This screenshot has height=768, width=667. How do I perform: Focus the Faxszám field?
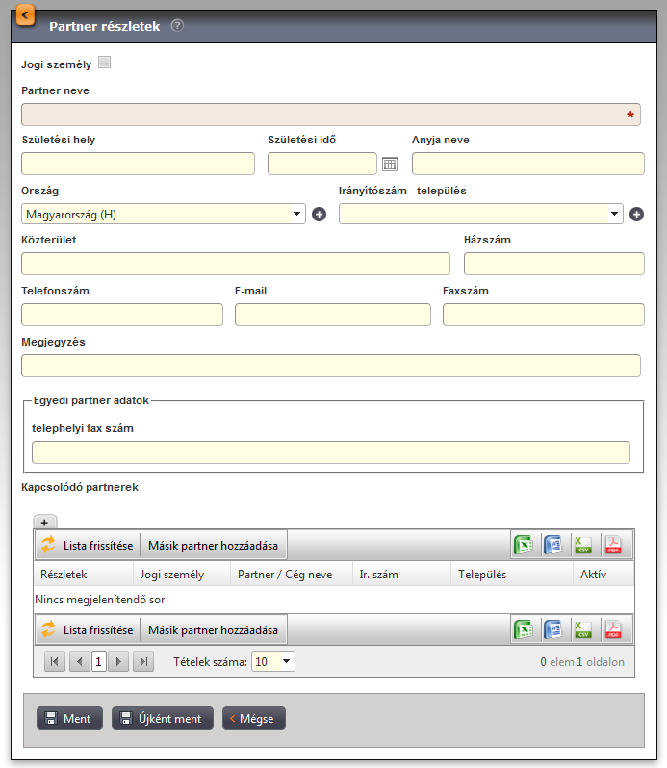coord(544,315)
